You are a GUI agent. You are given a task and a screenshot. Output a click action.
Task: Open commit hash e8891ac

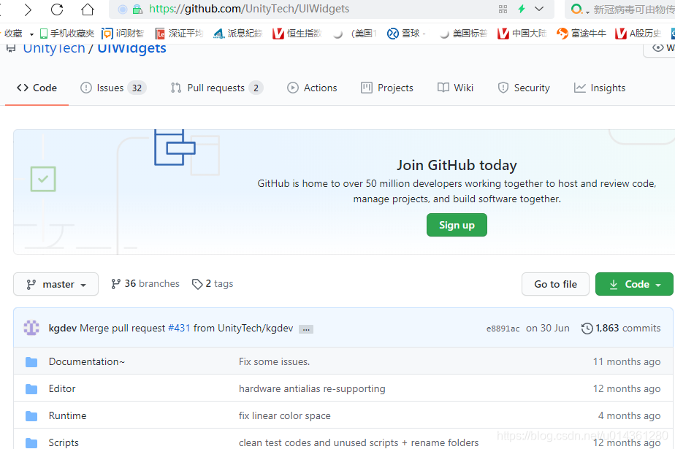coord(503,329)
